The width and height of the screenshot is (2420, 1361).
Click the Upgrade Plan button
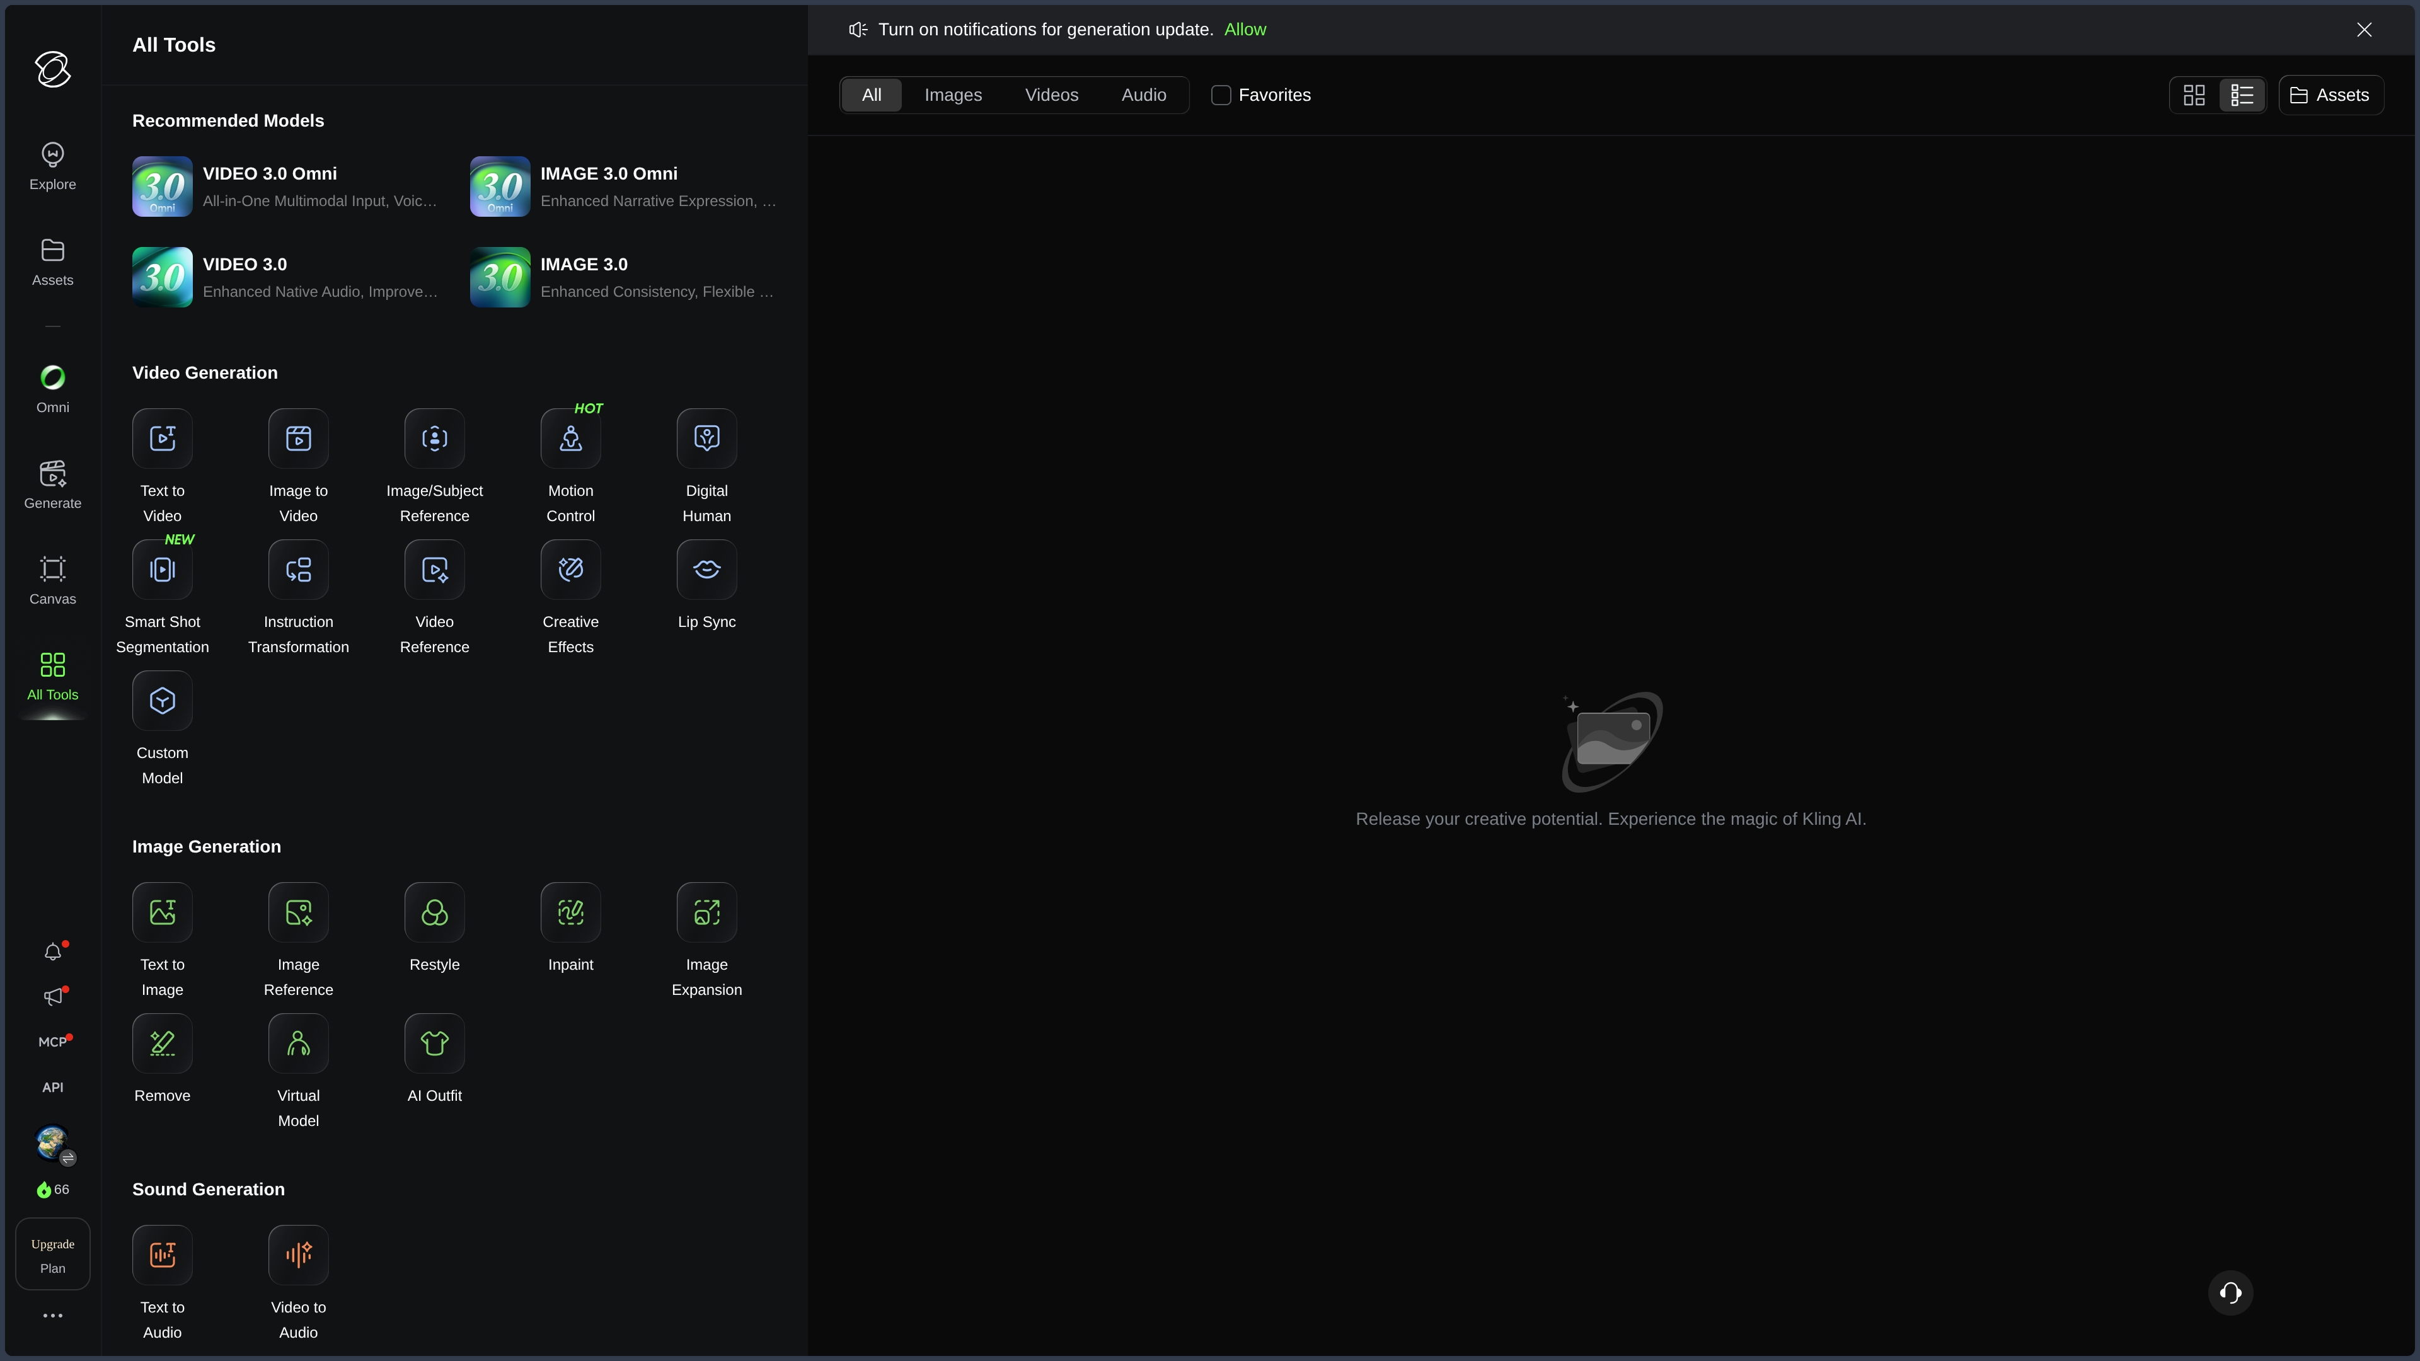pos(52,1255)
